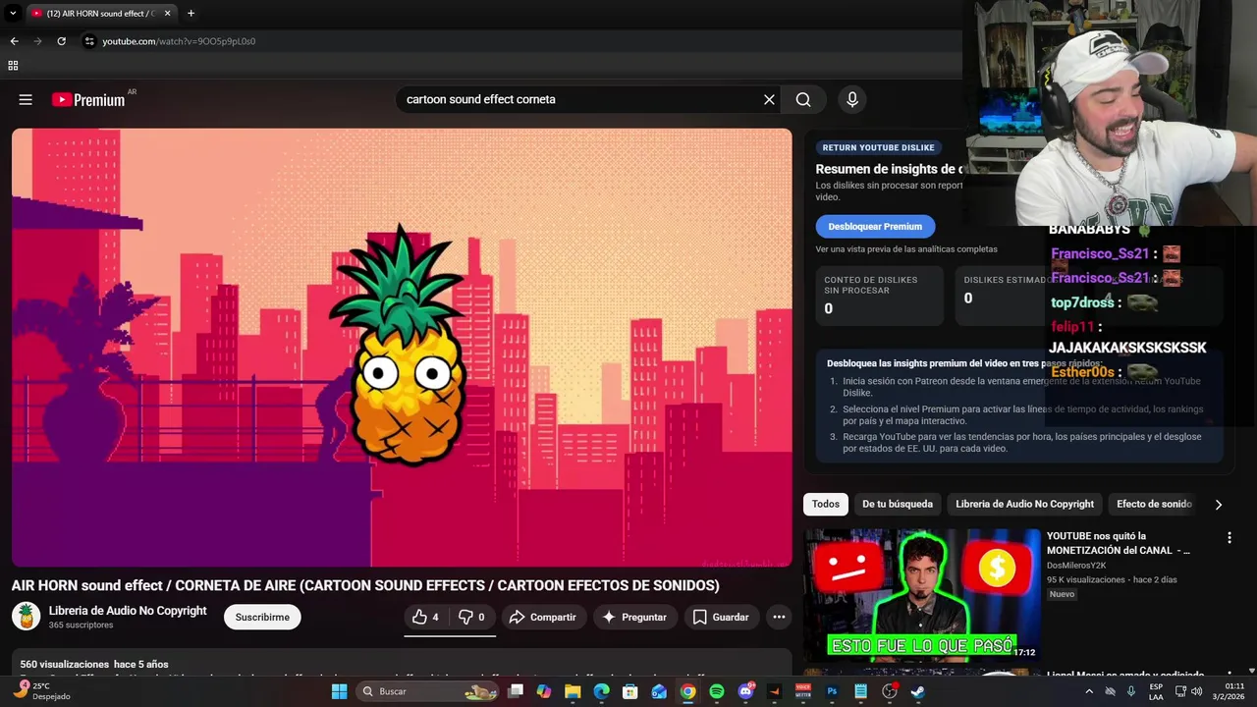Image resolution: width=1257 pixels, height=707 pixels.
Task: Open YOUTUBE nos quitó la MONETIZACIÓN title
Action: click(x=1119, y=543)
